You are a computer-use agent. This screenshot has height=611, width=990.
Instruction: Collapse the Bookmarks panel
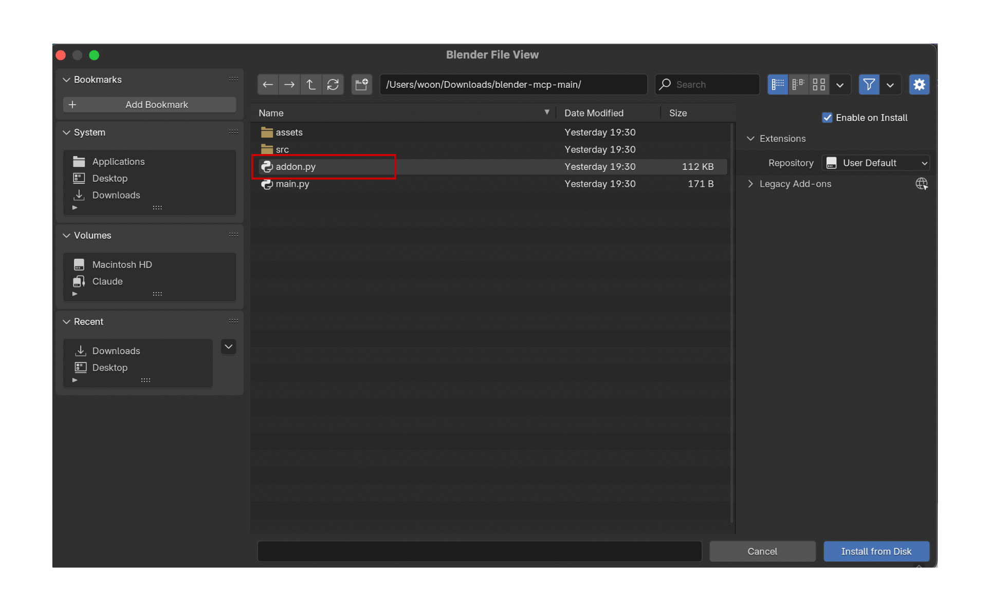(x=67, y=80)
